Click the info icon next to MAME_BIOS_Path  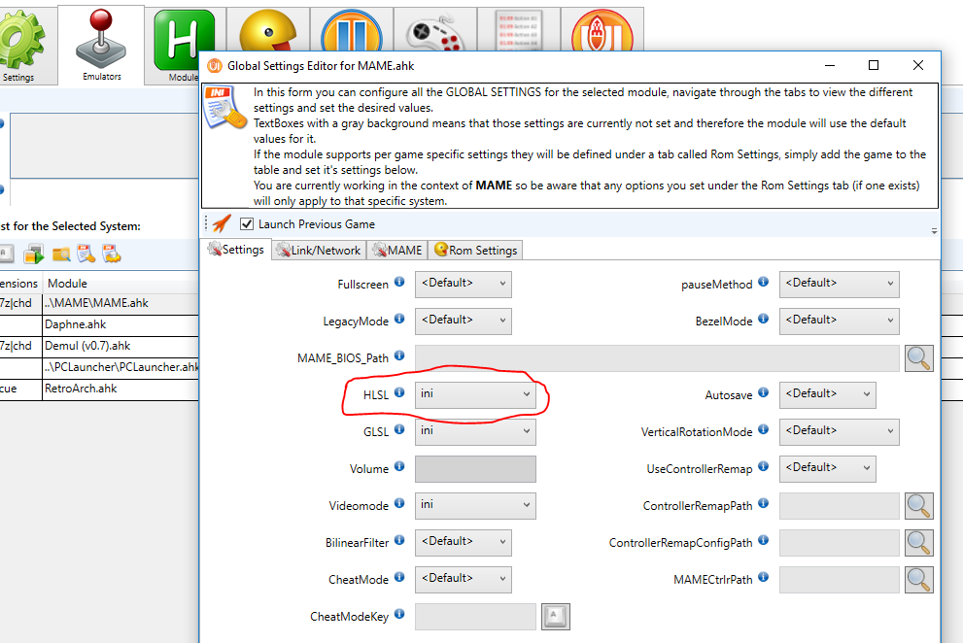[x=399, y=355]
